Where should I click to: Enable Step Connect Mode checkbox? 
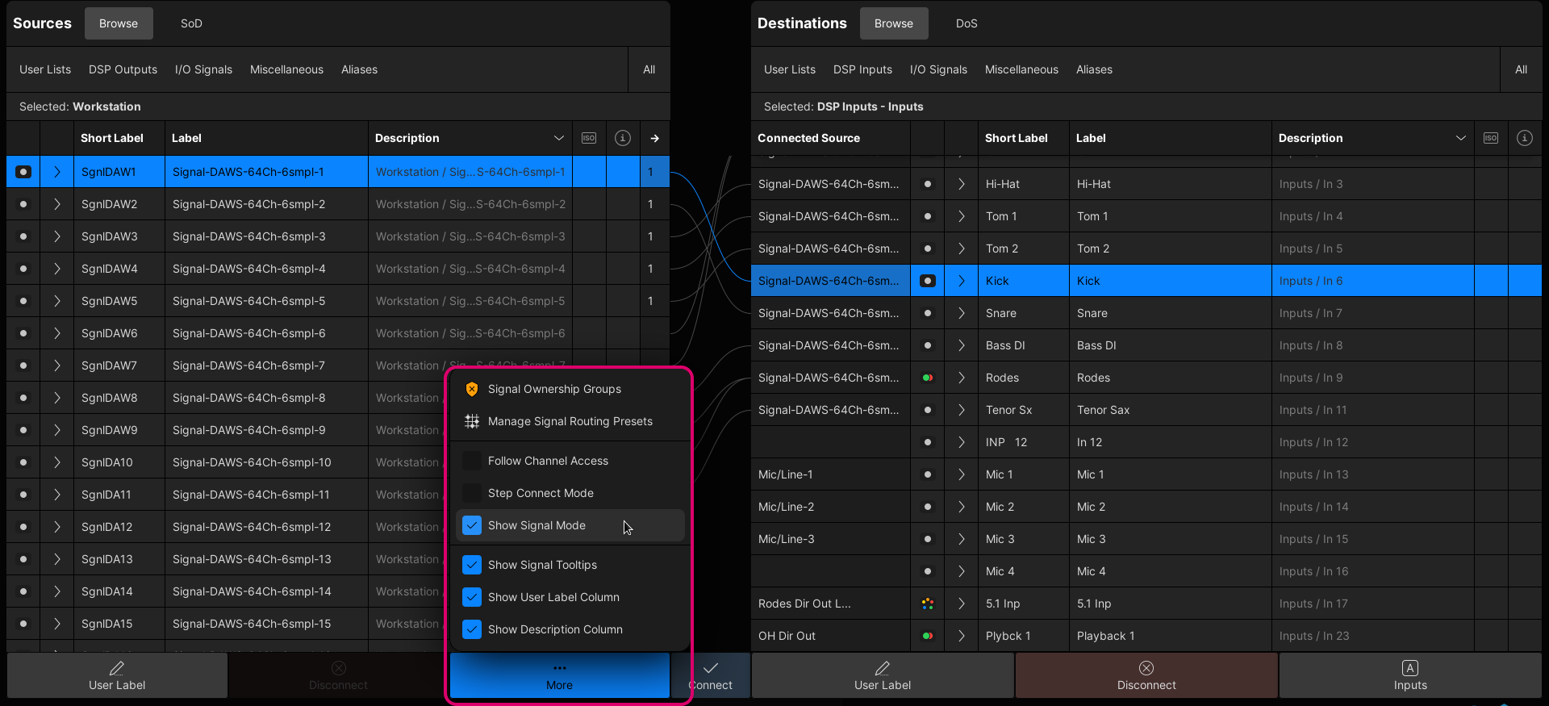[x=472, y=493]
